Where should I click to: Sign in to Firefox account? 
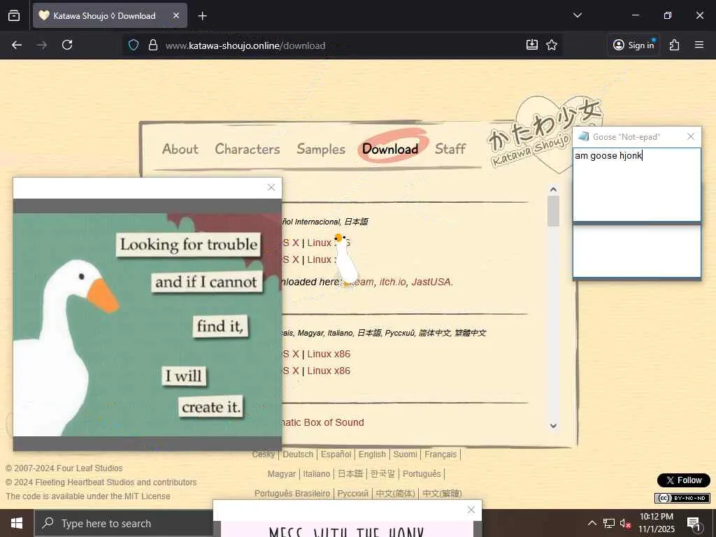coord(633,45)
